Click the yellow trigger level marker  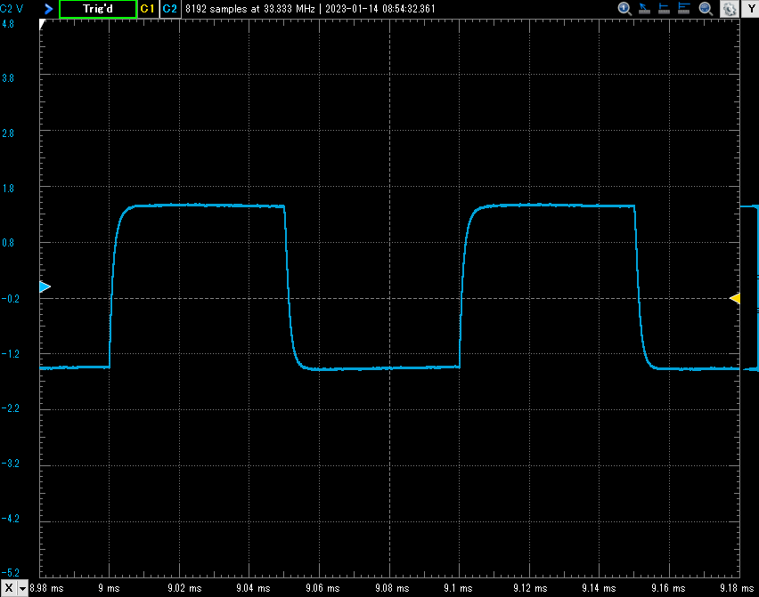pyautogui.click(x=735, y=298)
